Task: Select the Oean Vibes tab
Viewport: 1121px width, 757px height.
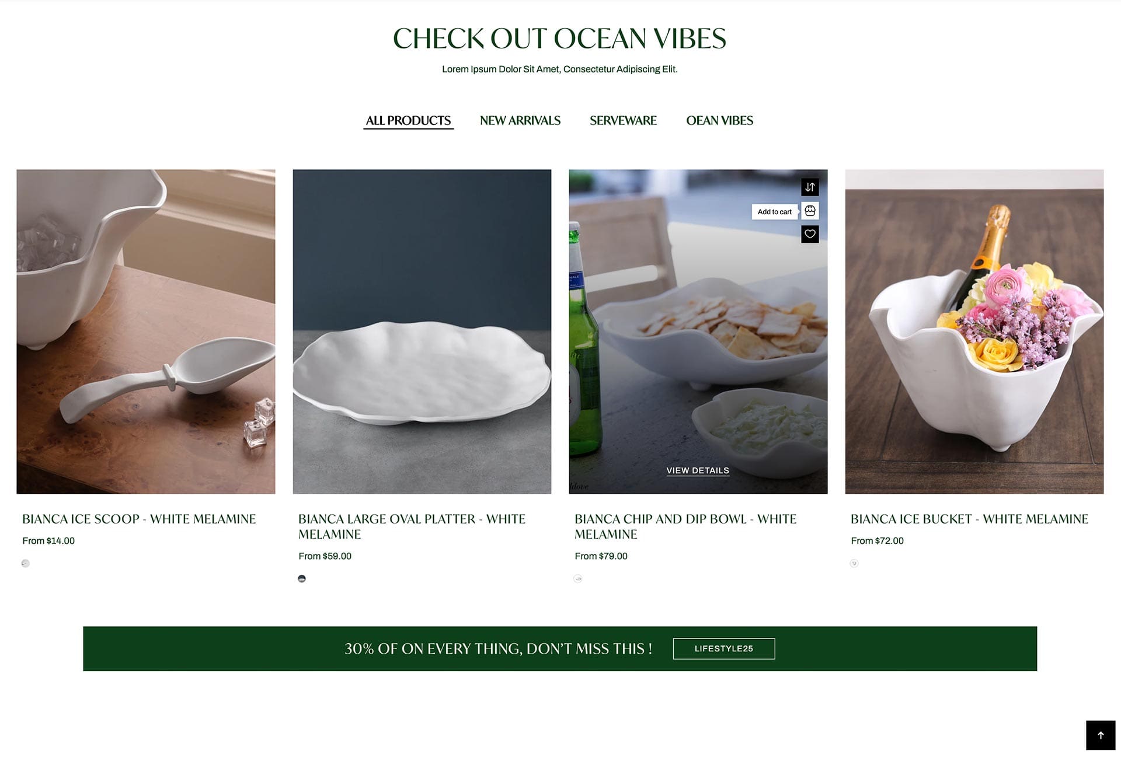Action: point(719,121)
